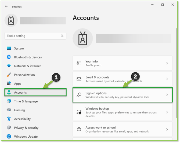Open Access work or school settings

click(x=122, y=129)
